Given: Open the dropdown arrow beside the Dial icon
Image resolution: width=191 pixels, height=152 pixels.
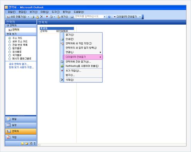Looking at the screenshot, I should pyautogui.click(x=55, y=17).
